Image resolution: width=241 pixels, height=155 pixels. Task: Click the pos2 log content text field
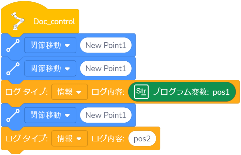[142, 139]
